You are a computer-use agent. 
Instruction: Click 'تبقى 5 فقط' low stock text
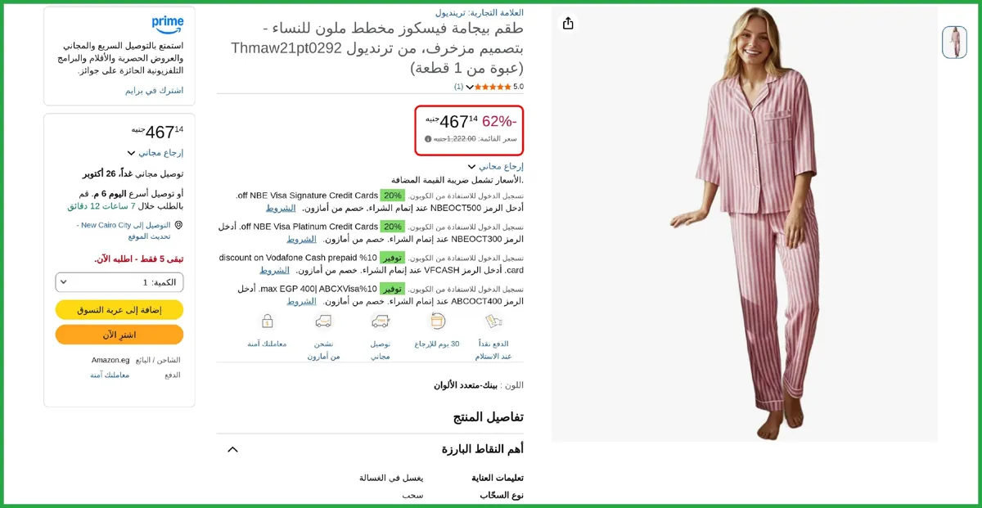point(138,258)
